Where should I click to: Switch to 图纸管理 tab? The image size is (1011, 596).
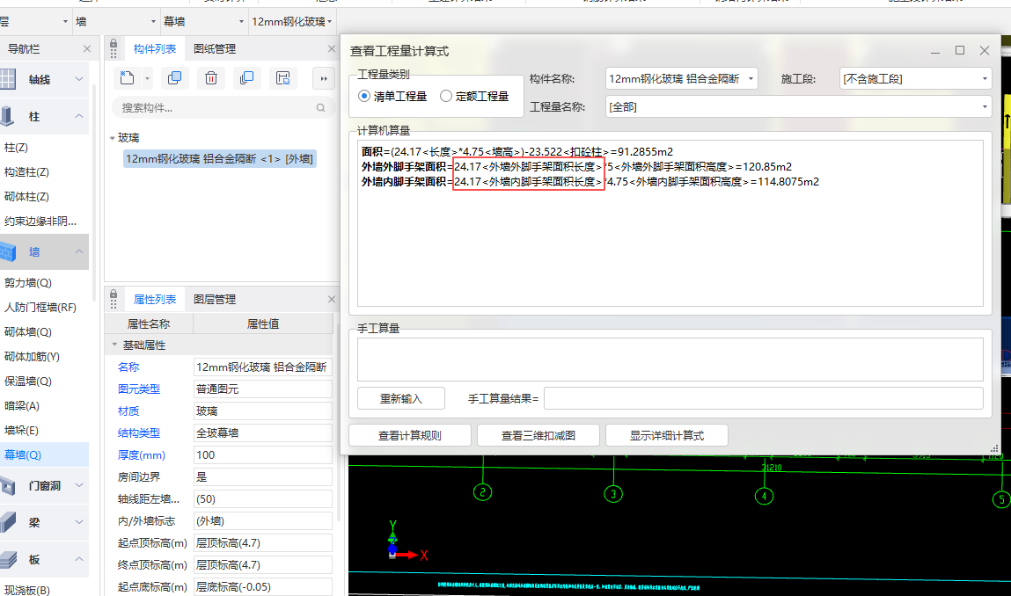coord(215,49)
